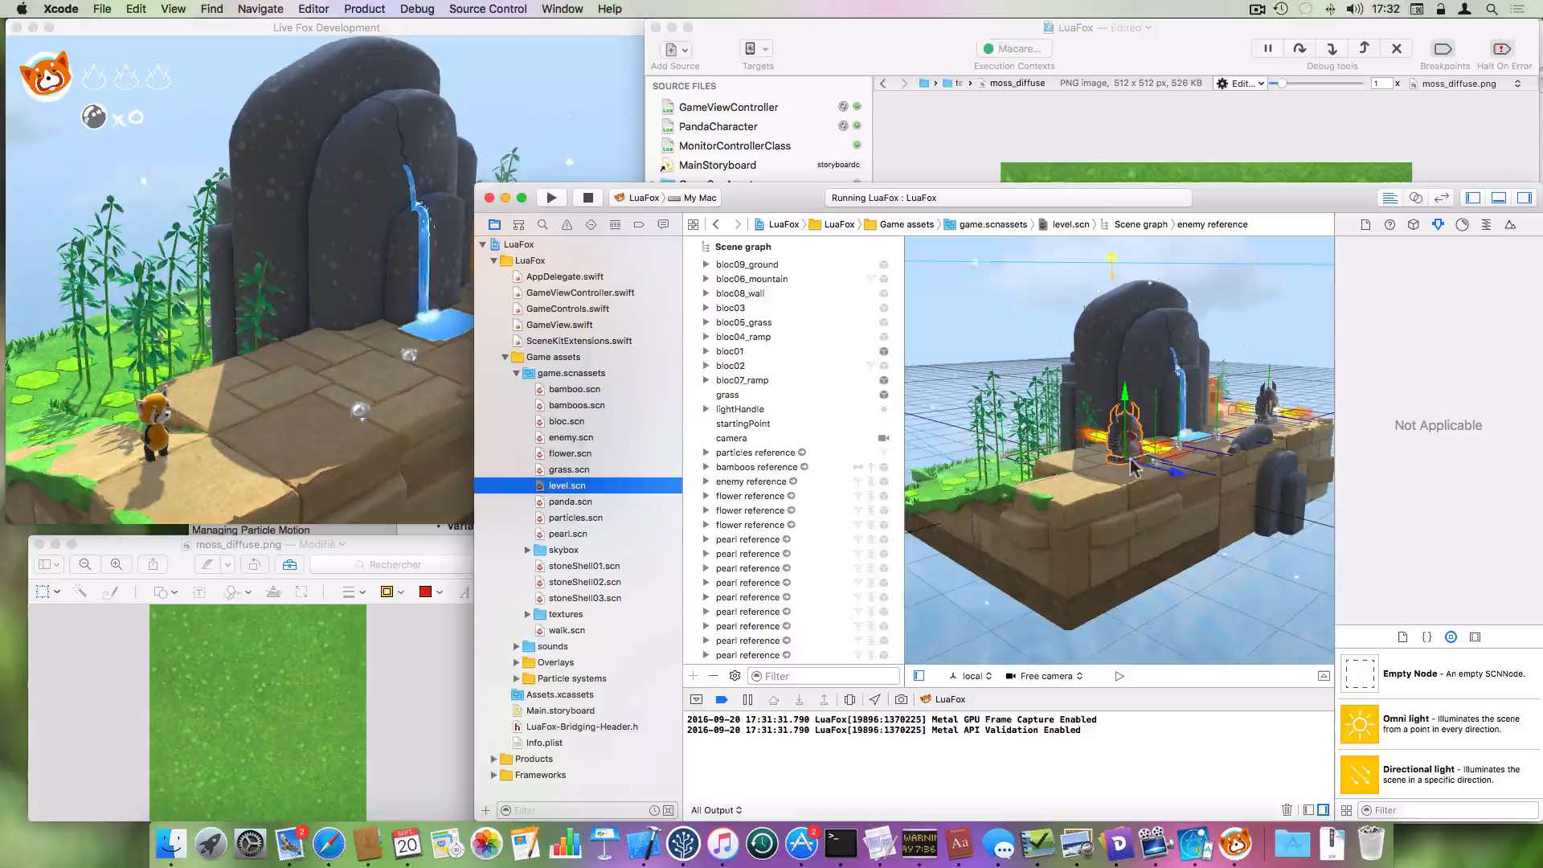Pause in Lua debug tools
The height and width of the screenshot is (868, 1543).
pos(1267,48)
